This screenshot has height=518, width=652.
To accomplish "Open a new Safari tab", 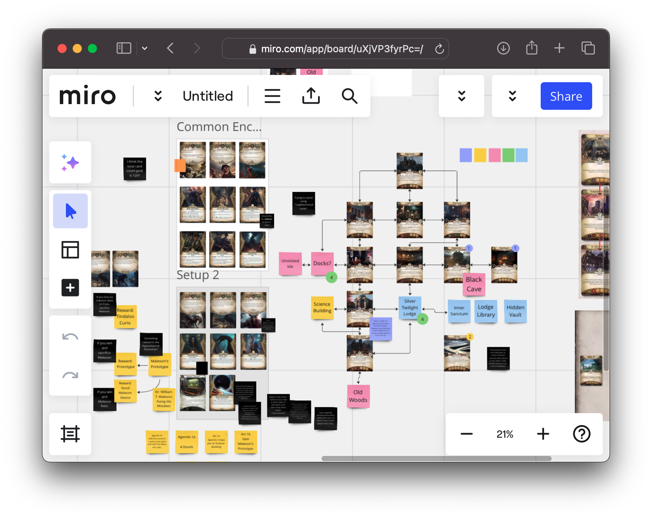I will pos(559,48).
